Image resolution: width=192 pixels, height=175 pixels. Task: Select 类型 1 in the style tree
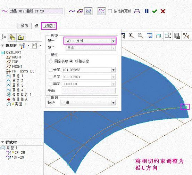tap(9, 148)
